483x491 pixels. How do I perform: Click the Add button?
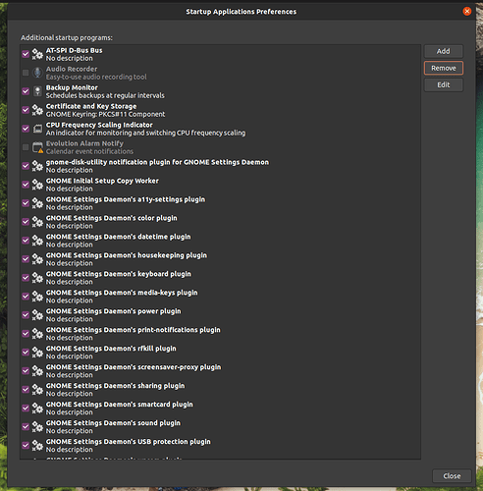point(444,51)
